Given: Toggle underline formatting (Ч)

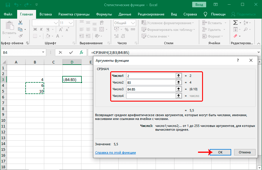Looking at the screenshot, I should [48, 29].
